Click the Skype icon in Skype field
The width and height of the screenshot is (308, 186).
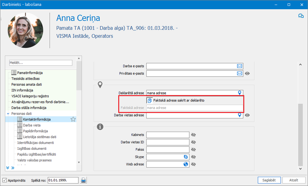coord(186,157)
